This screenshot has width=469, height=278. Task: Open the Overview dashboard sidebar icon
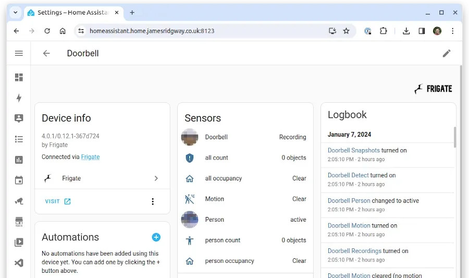(19, 78)
